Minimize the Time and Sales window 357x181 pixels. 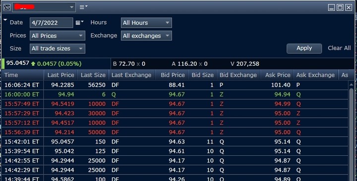pos(332,7)
